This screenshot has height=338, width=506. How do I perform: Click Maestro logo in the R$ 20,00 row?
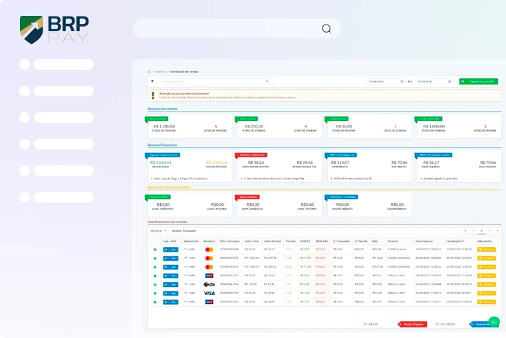pos(209,276)
